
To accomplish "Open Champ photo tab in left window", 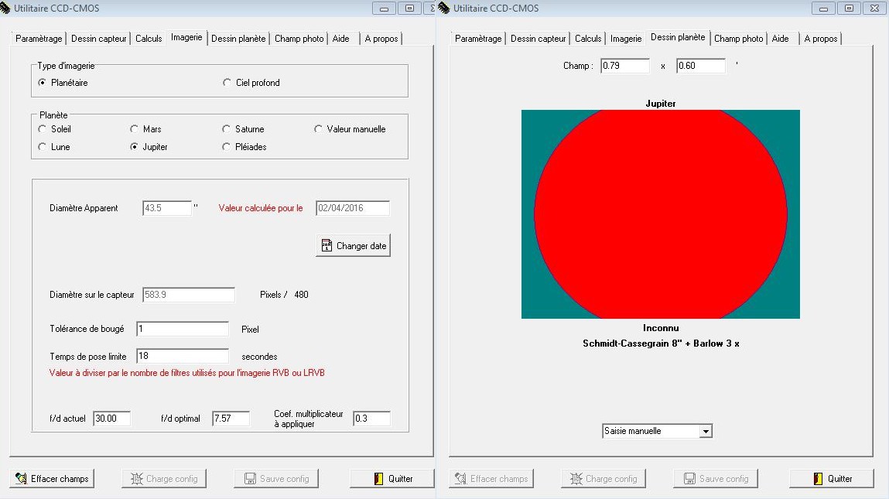I will click(299, 39).
